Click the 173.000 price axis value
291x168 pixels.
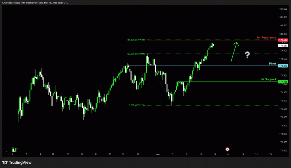tap(283, 151)
